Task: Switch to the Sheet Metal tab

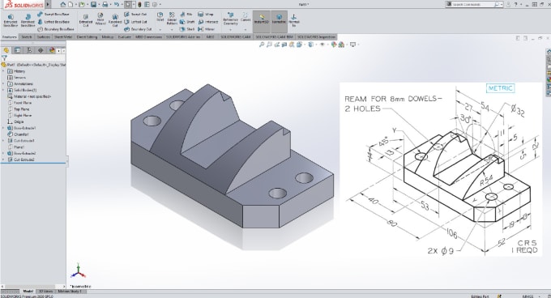Action: [63, 37]
